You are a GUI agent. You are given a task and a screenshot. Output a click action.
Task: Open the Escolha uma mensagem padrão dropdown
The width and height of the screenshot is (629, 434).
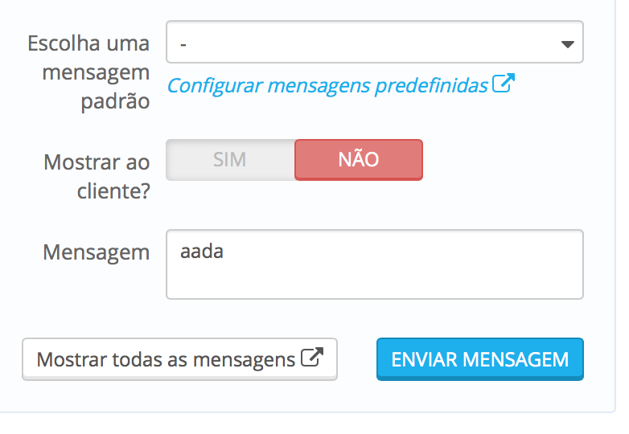tap(374, 43)
